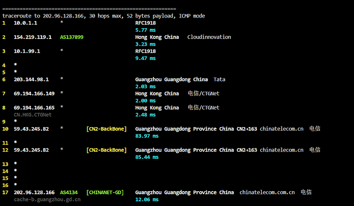Click hop number 13
Screen dimensions: 354x206
click(x=5, y=164)
